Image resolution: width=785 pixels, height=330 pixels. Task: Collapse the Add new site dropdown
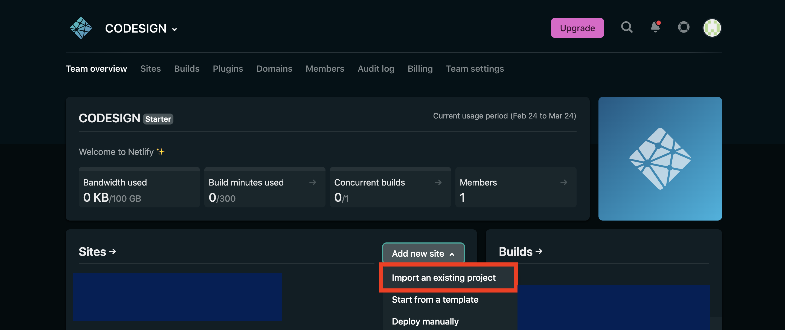423,253
